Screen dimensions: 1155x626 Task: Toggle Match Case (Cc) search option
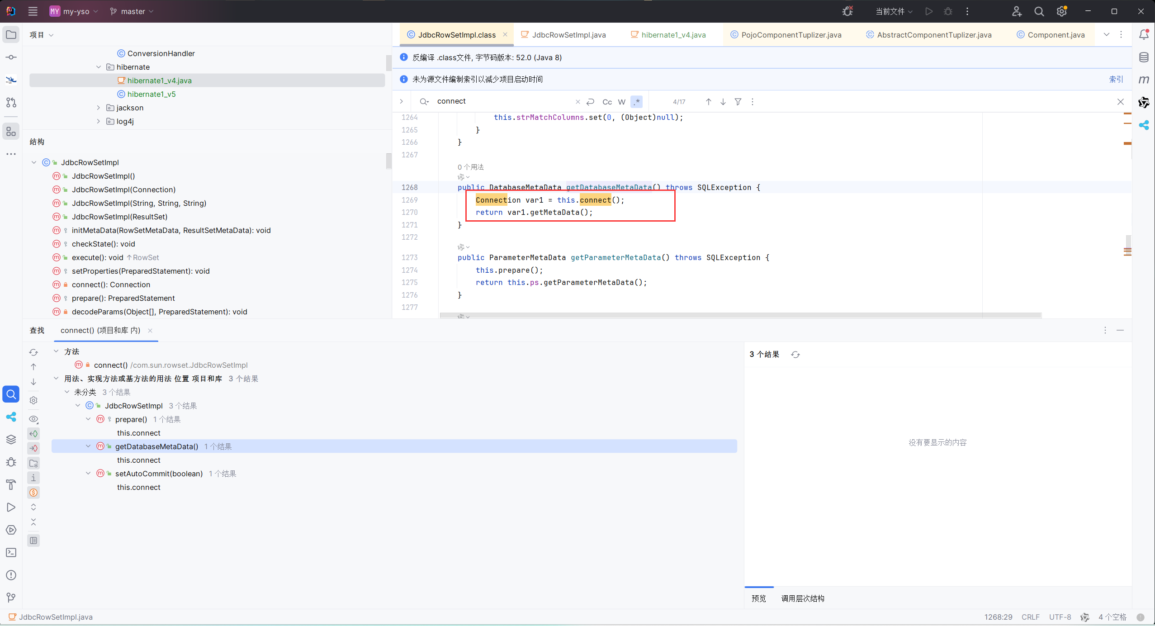coord(607,102)
